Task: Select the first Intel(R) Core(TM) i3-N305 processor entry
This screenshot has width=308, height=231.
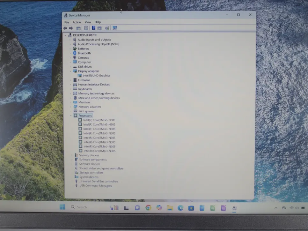Action: pyautogui.click(x=99, y=120)
